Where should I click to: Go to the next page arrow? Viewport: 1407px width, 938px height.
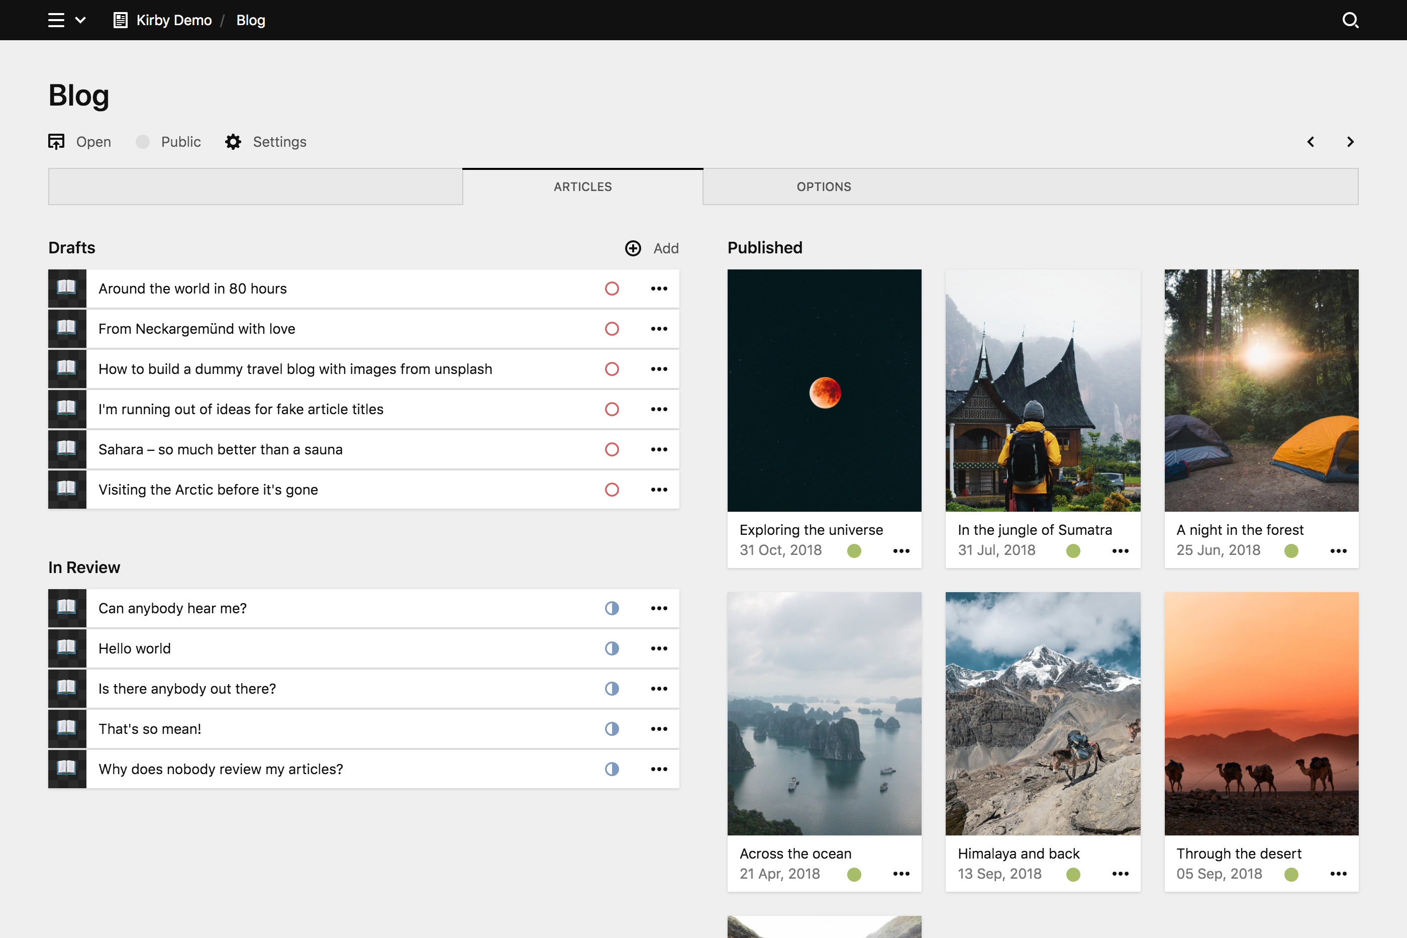(x=1350, y=142)
